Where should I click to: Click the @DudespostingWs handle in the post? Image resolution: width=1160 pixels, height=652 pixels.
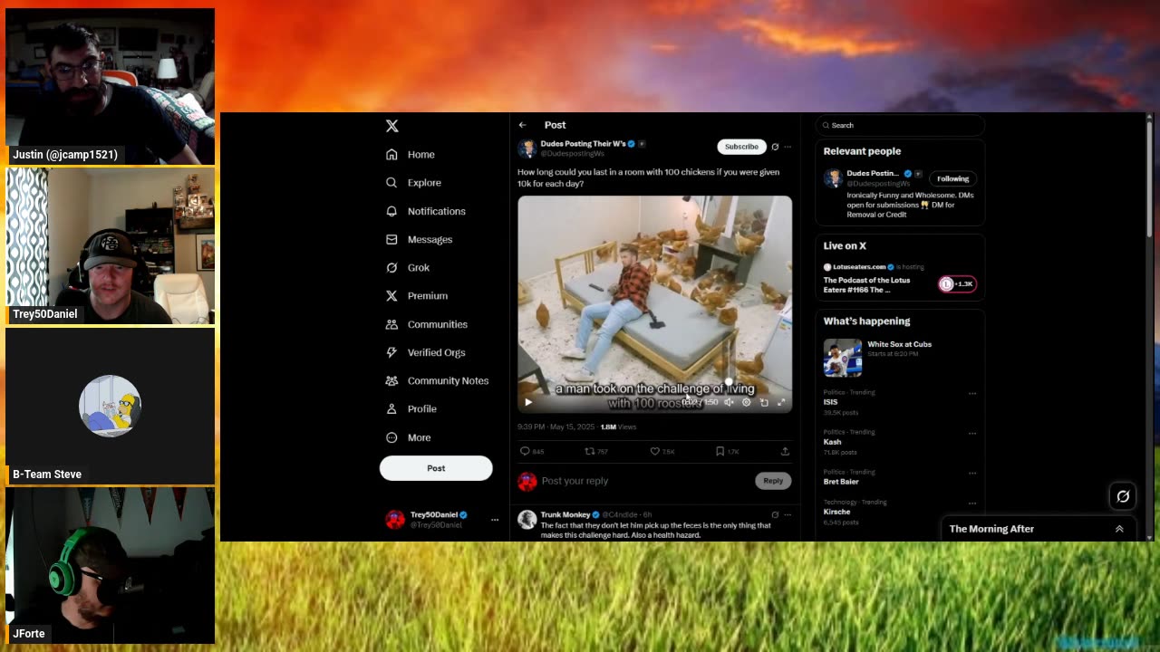572,154
